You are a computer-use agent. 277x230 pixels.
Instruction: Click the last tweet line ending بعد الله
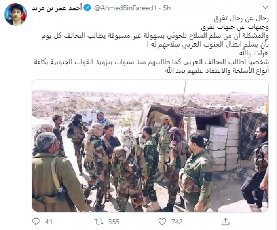pyautogui.click(x=217, y=71)
